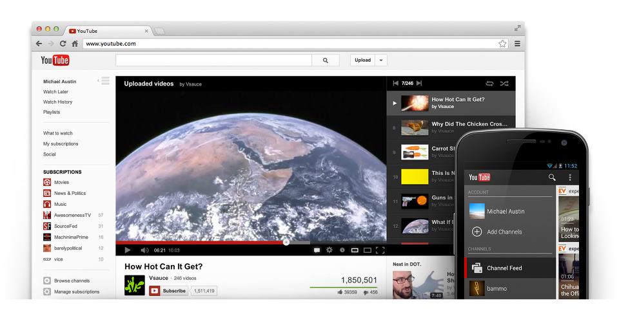Click the search magnifier button next to search box
This screenshot has width=619, height=323.
point(325,60)
